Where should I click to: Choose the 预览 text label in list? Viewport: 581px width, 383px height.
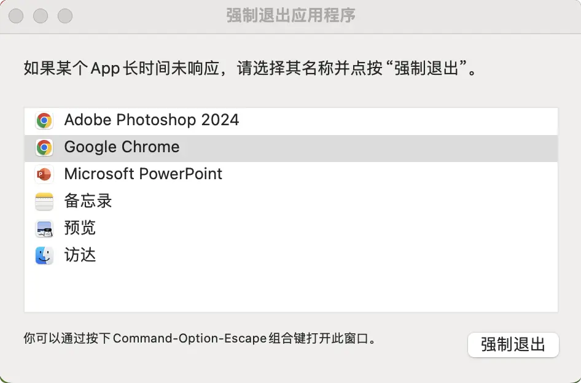(80, 228)
